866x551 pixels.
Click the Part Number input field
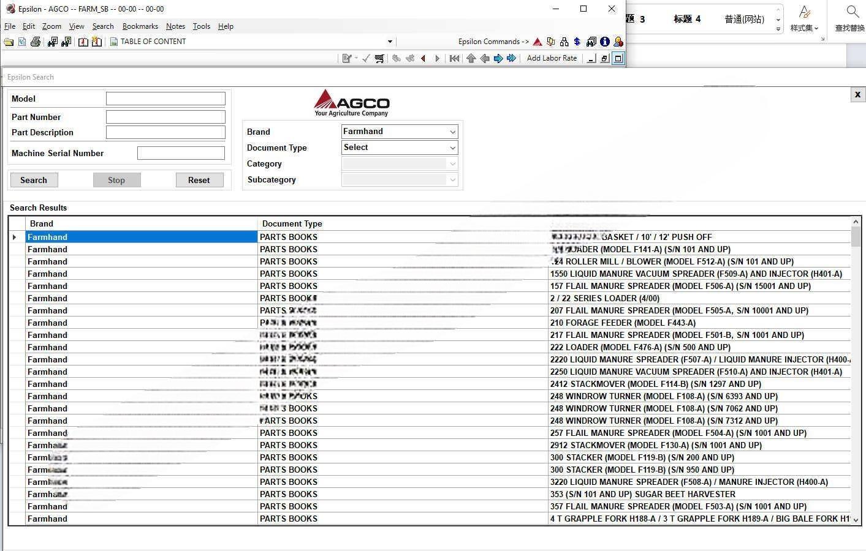[x=165, y=117]
